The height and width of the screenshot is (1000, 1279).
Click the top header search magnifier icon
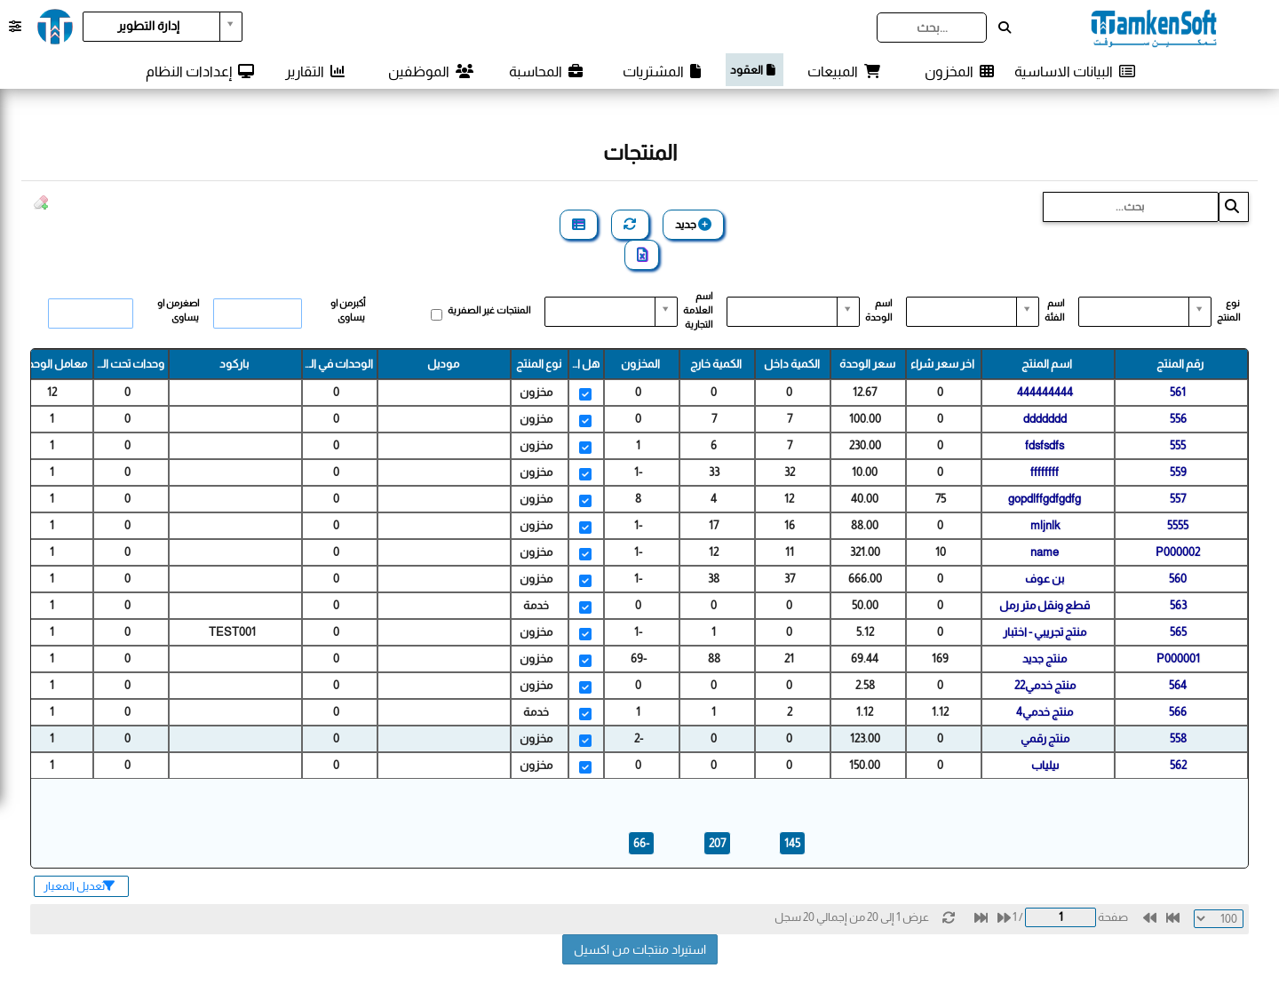[1005, 28]
